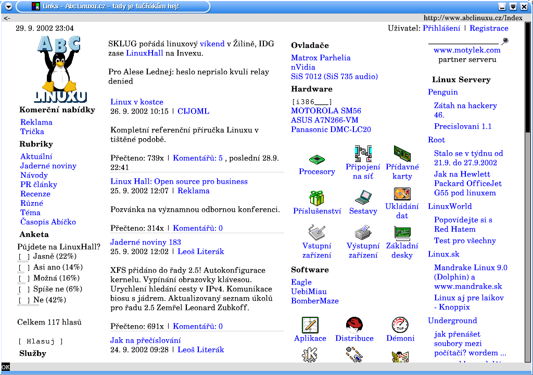Open the Přídavné karty expansion card icon

(402, 154)
